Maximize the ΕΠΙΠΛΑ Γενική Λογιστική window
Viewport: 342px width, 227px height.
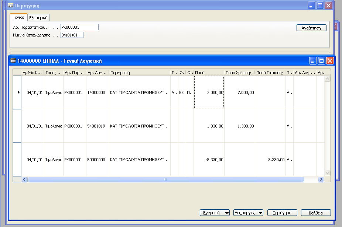(x=321, y=60)
